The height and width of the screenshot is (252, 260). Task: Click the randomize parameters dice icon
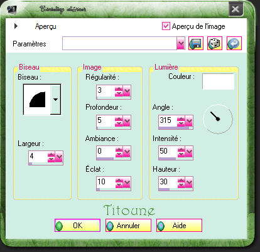[x=215, y=43]
